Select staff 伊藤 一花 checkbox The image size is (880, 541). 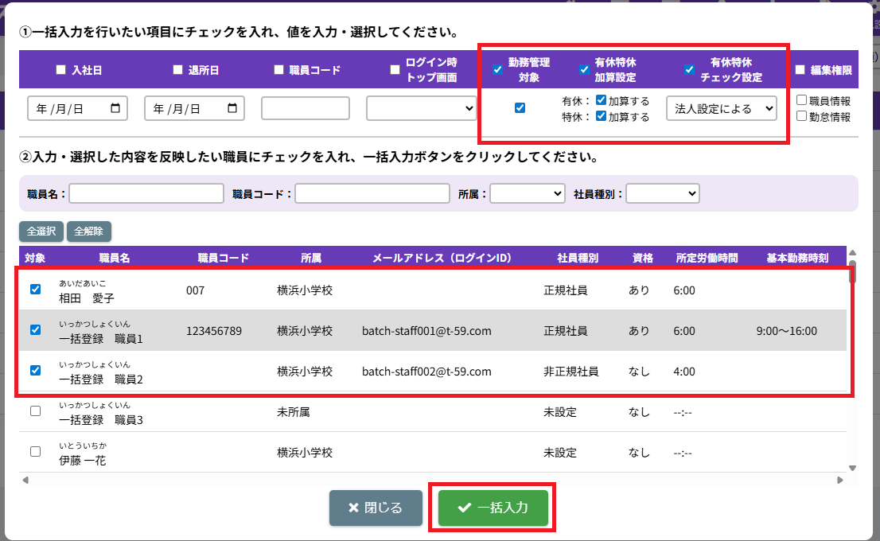[35, 452]
